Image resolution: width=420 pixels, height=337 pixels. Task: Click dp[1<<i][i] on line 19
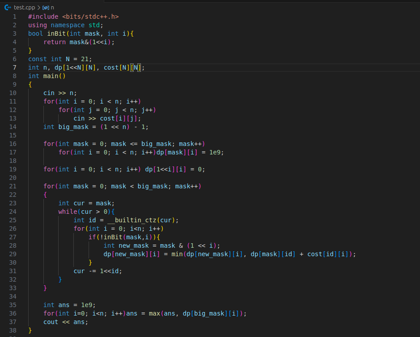[x=165, y=170]
